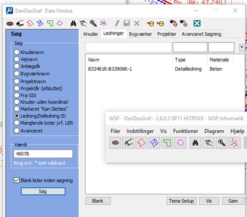
Task: Click the Værdi input field containing 49078
Action: point(43,154)
